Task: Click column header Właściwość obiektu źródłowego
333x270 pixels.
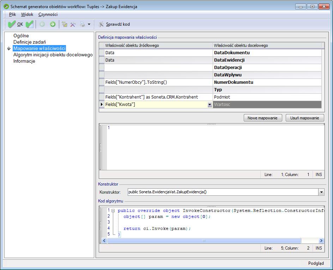Action: 158,45
